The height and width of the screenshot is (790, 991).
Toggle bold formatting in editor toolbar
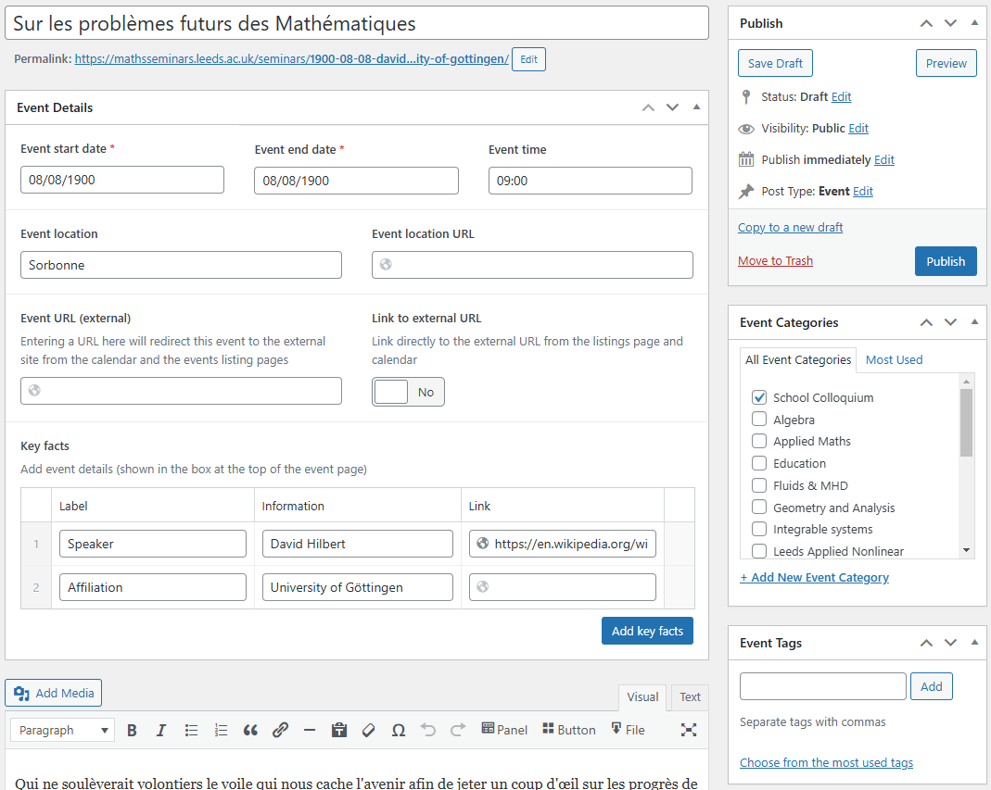pos(132,730)
